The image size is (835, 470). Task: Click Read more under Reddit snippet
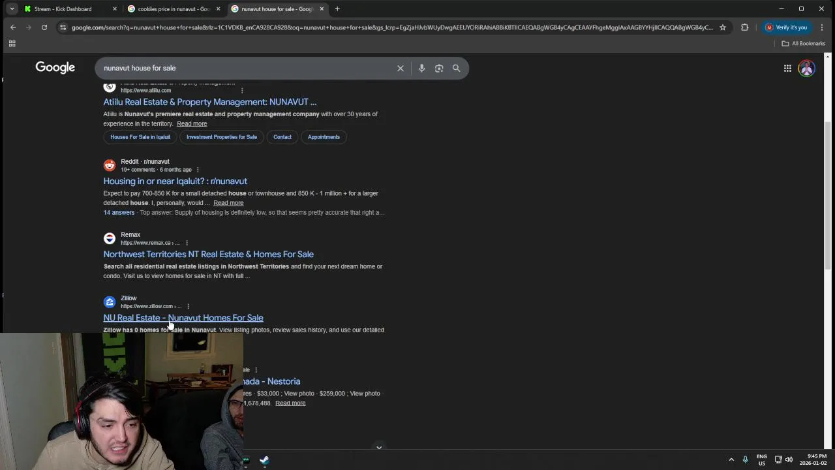click(228, 203)
